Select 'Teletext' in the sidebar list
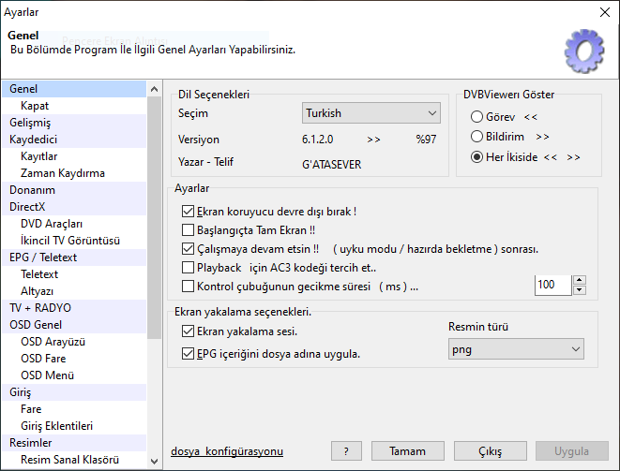 (x=39, y=274)
